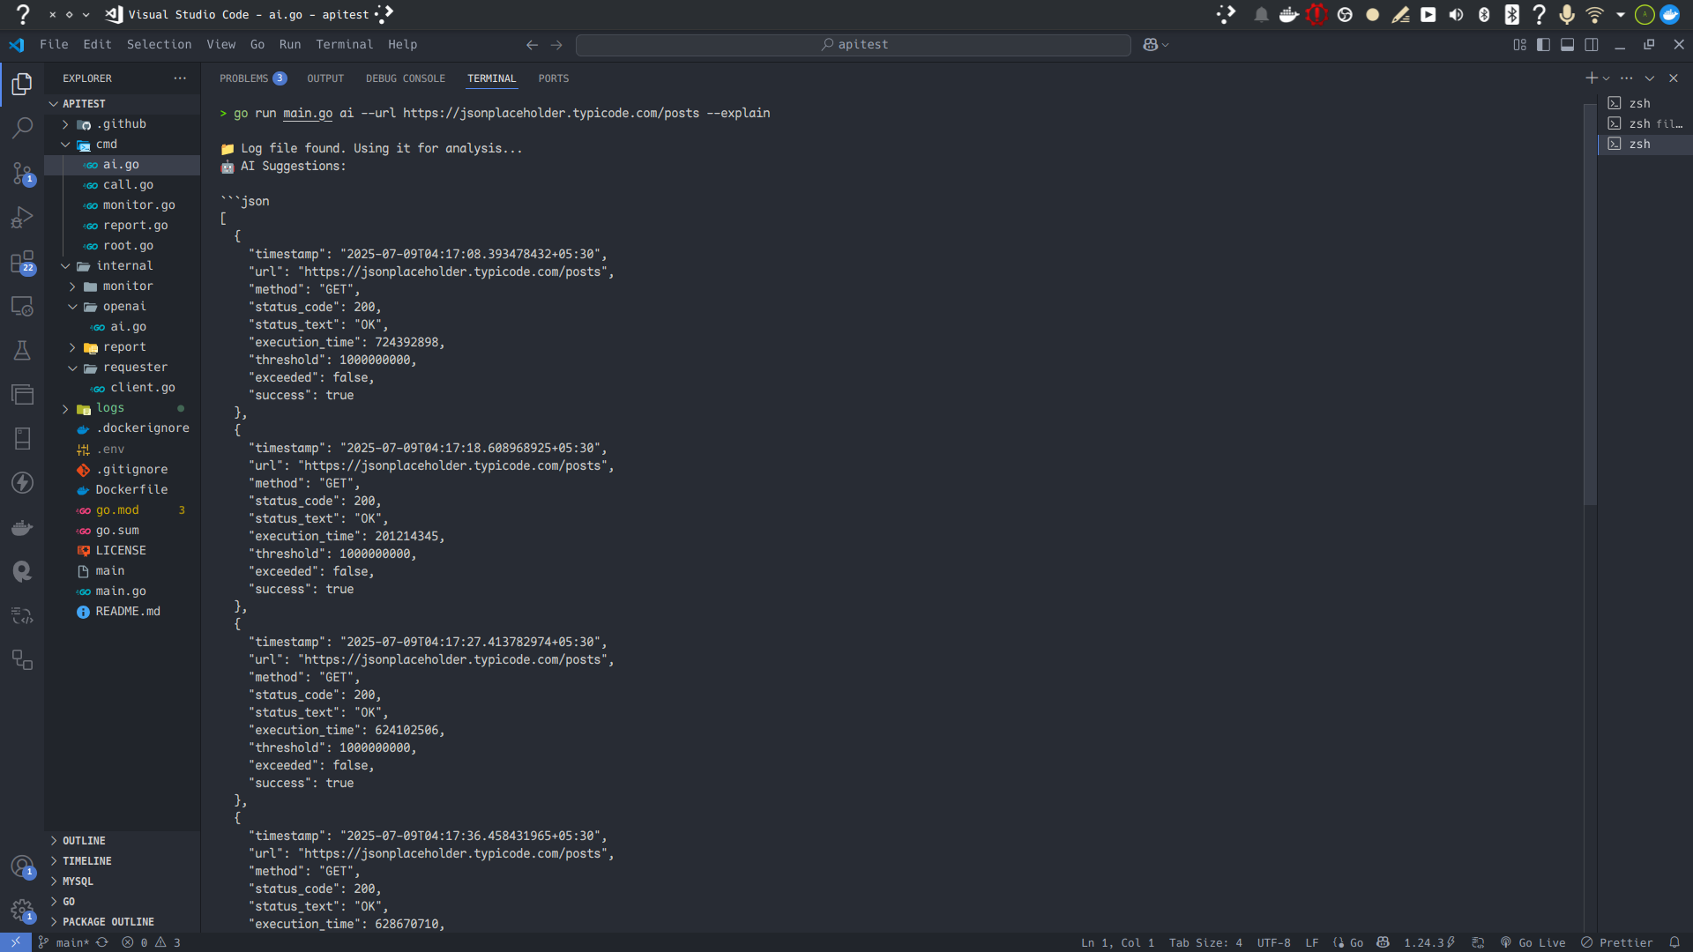Toggle the Secondary Side Bar visibility
This screenshot has height=952, width=1693.
click(1592, 45)
